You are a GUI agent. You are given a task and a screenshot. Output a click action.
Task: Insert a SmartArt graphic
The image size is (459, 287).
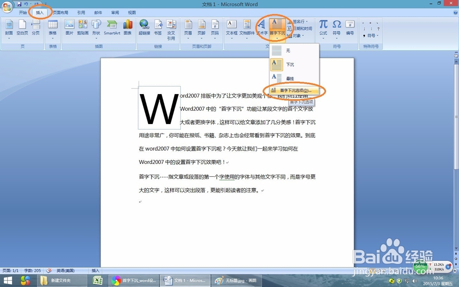[112, 28]
